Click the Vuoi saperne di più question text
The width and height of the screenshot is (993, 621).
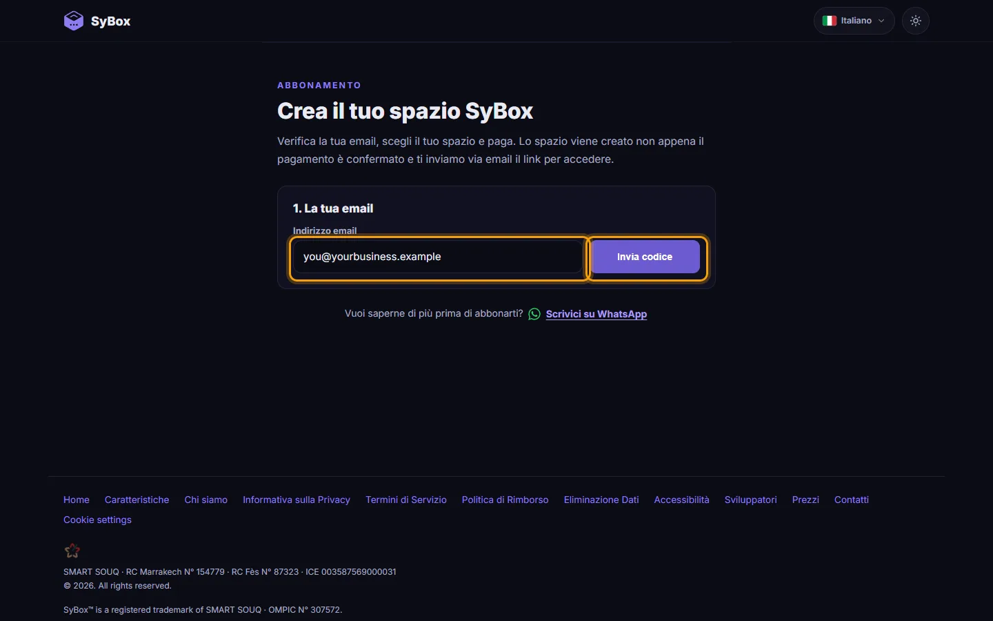tap(434, 313)
